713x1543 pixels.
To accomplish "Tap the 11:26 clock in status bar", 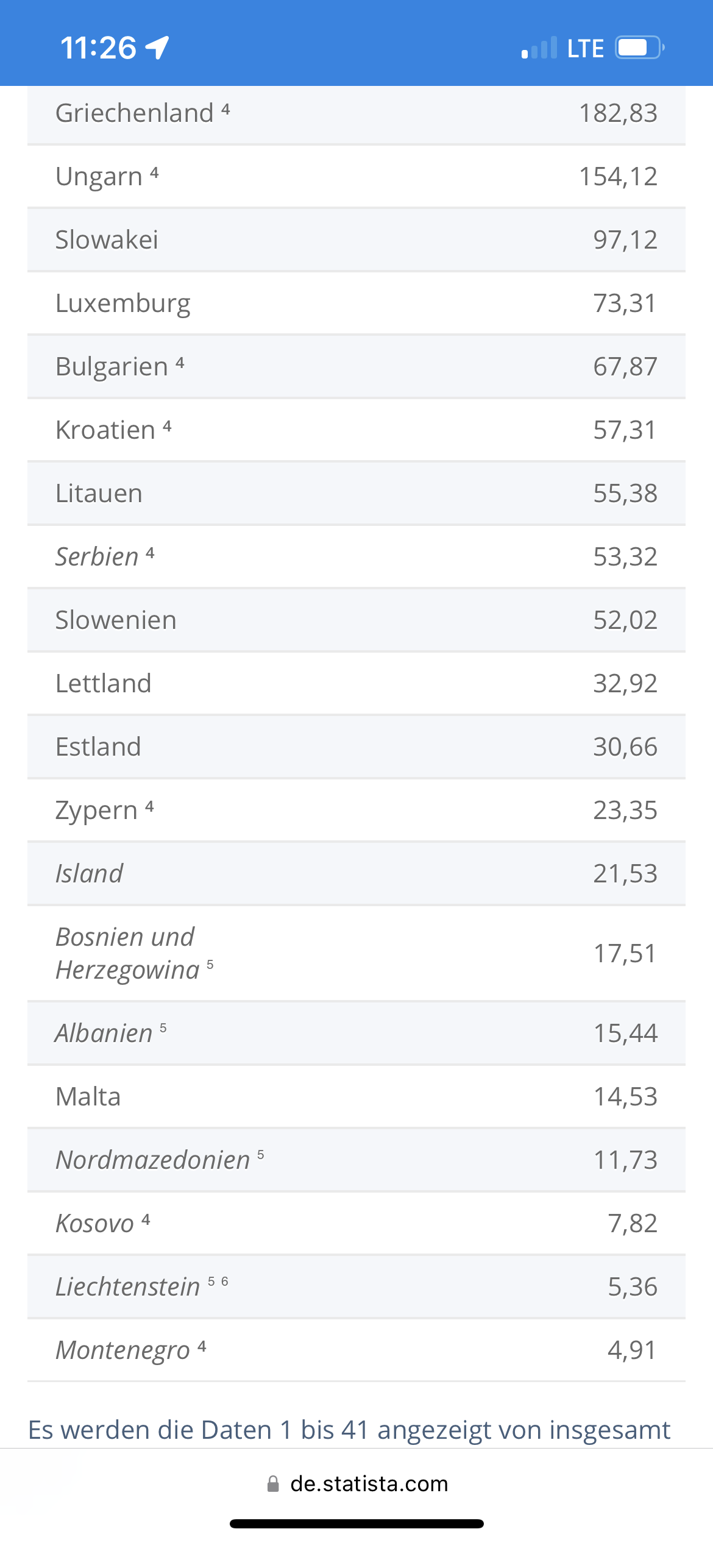I will coord(98,48).
